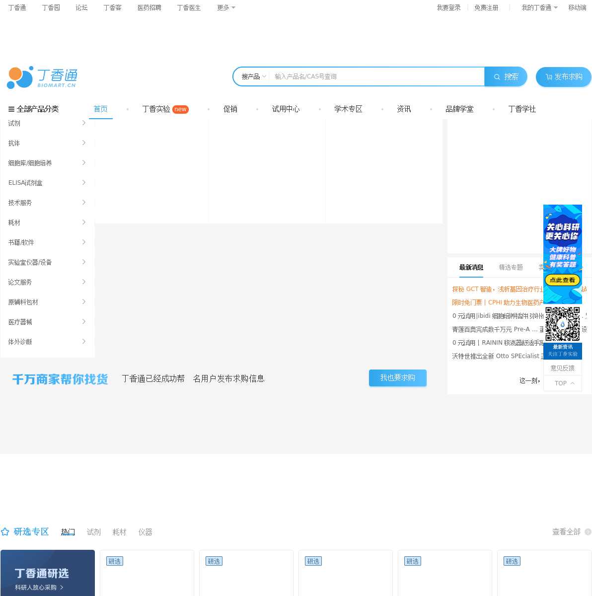The image size is (592, 596).
Task: Expand the 书籍/软件 category arrow
Action: 84,242
